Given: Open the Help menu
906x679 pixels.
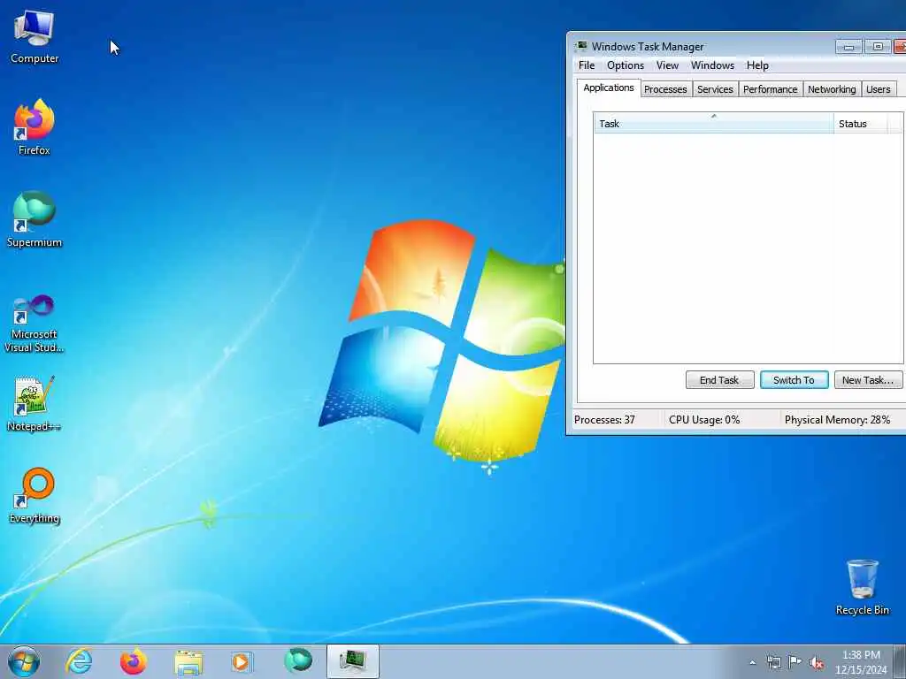Looking at the screenshot, I should [x=757, y=65].
